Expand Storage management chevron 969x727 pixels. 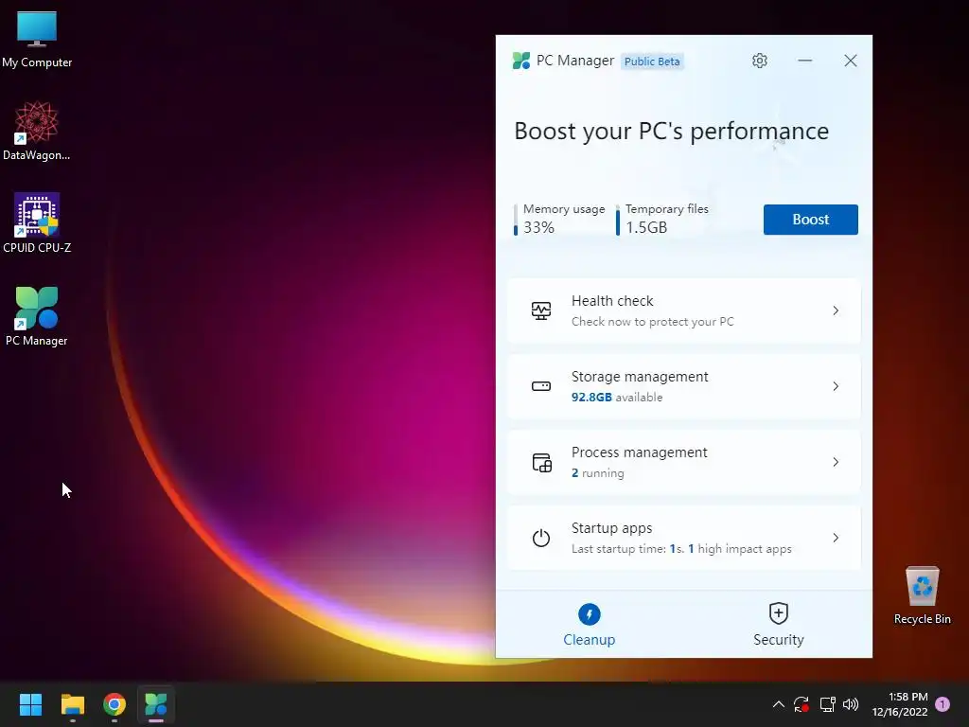tap(836, 386)
